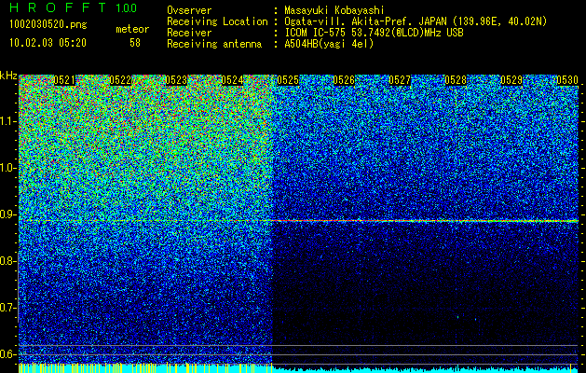The image size is (586, 373).
Task: Click the A504HB(yagi 4el) antenna text
Action: point(329,44)
